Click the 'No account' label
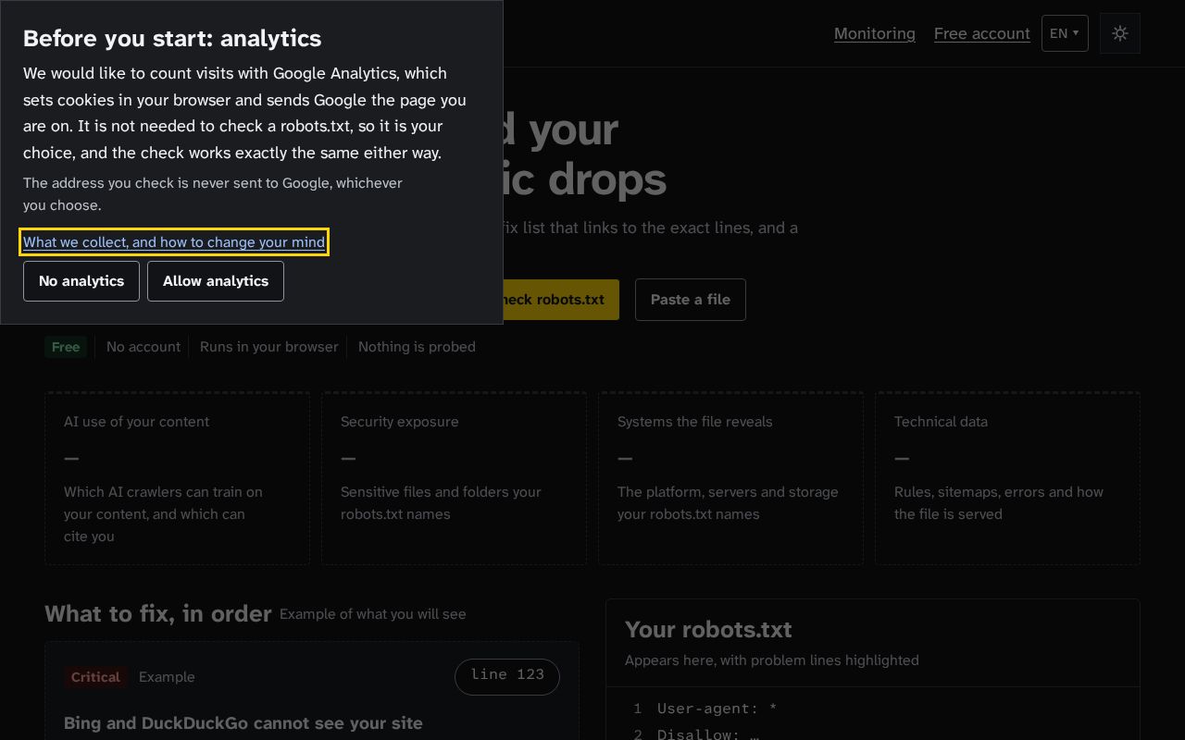The image size is (1185, 740). 143,347
